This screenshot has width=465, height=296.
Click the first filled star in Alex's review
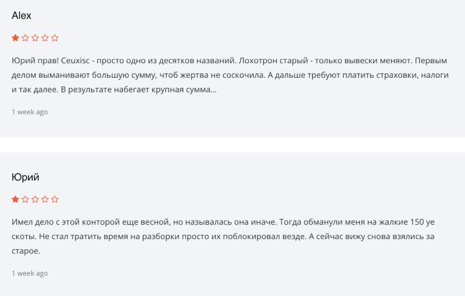click(16, 38)
